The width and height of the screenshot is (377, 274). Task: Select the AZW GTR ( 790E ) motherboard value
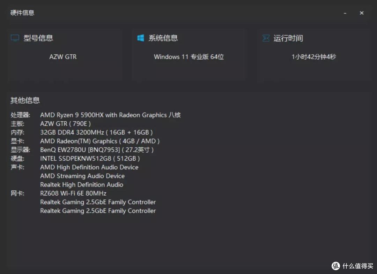click(65, 124)
